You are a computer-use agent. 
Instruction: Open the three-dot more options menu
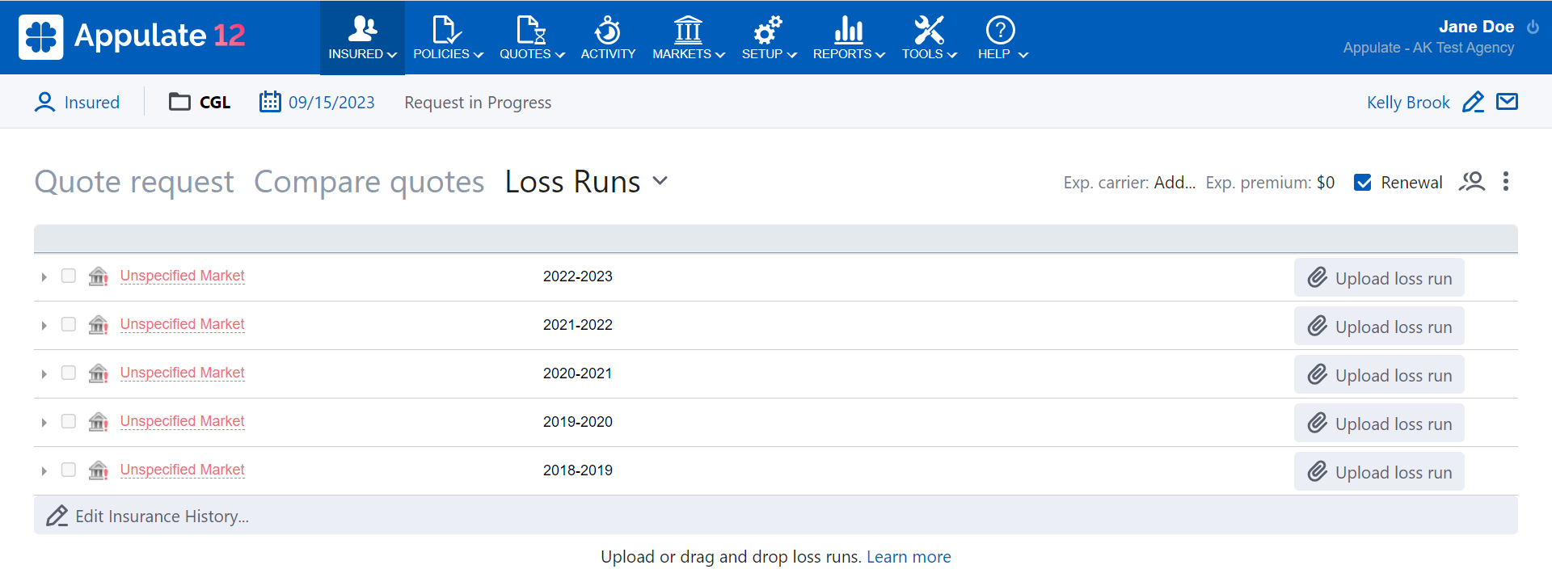(1505, 181)
